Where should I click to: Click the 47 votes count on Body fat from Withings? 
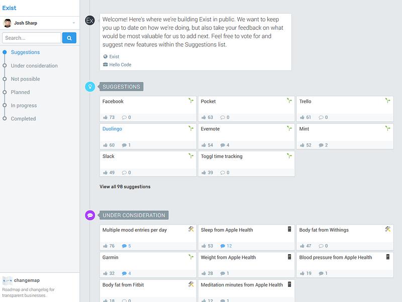[309, 246]
